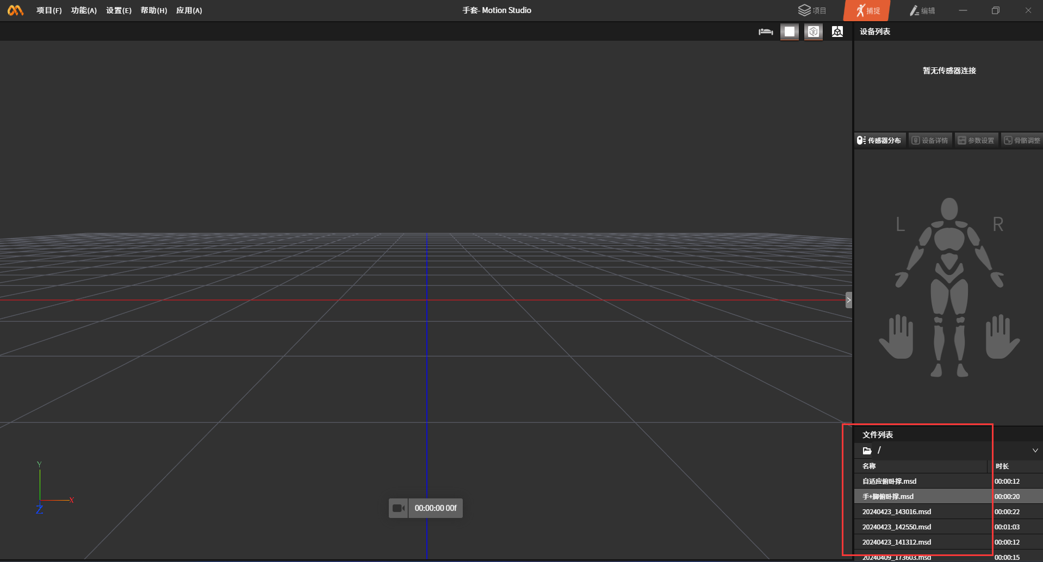Select file 20240423_143016.msd

(897, 511)
